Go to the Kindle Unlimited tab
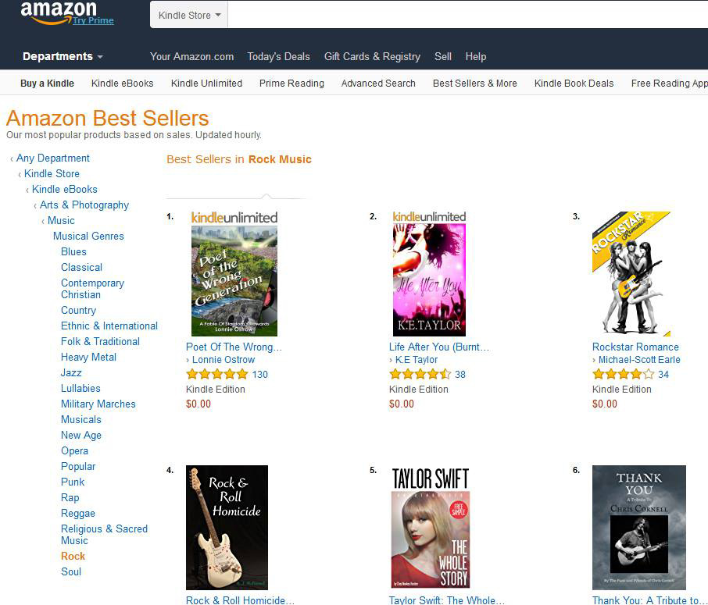Screen dimensions: 708x605 tap(206, 84)
